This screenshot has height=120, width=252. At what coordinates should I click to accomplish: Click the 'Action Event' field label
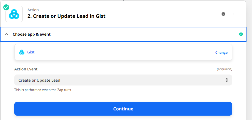[26, 69]
